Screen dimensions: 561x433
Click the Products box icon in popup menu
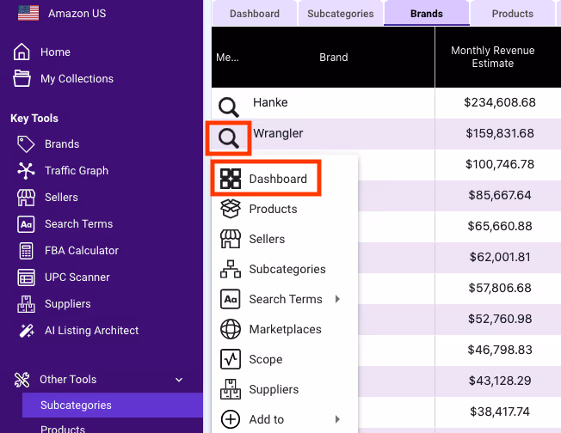(231, 209)
